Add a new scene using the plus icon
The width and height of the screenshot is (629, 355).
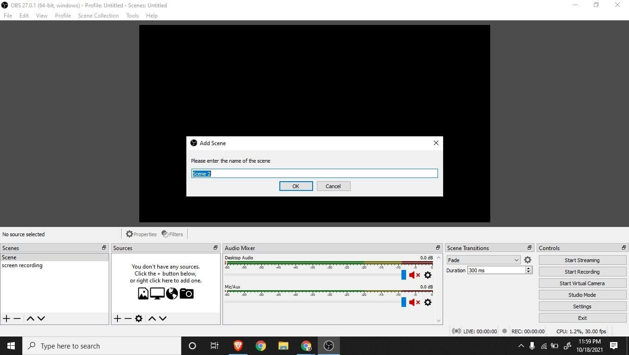coord(6,318)
